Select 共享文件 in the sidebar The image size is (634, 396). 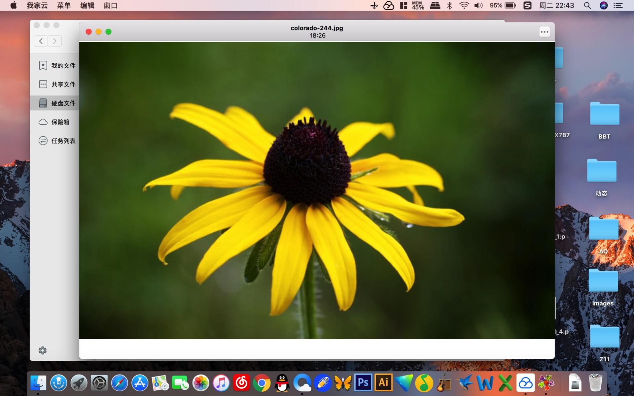(x=57, y=84)
